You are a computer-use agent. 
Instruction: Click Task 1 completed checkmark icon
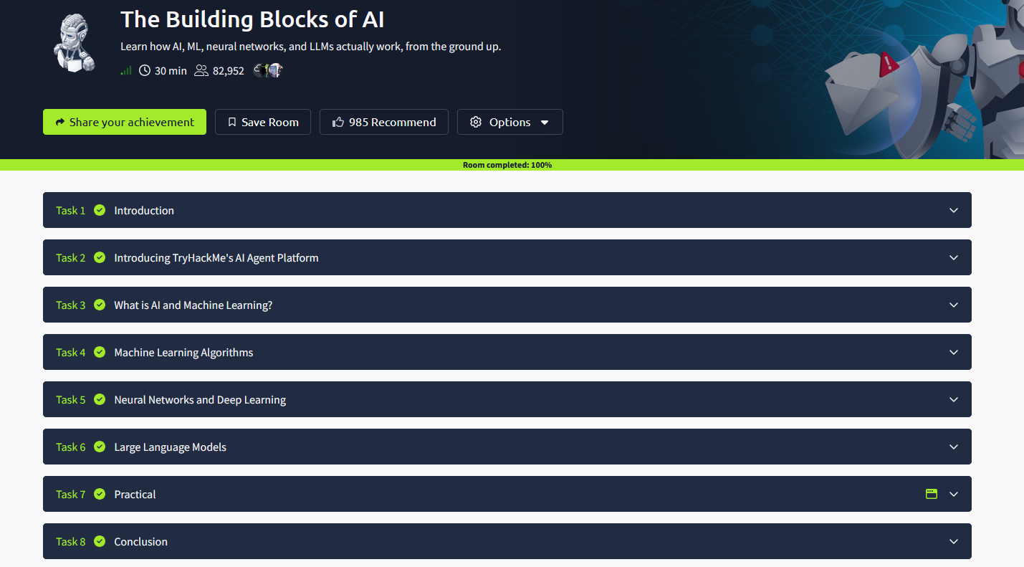(x=100, y=210)
